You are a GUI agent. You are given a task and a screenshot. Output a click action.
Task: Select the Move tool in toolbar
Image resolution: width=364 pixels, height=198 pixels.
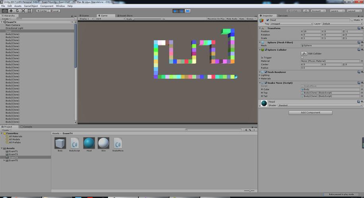(x=11, y=11)
